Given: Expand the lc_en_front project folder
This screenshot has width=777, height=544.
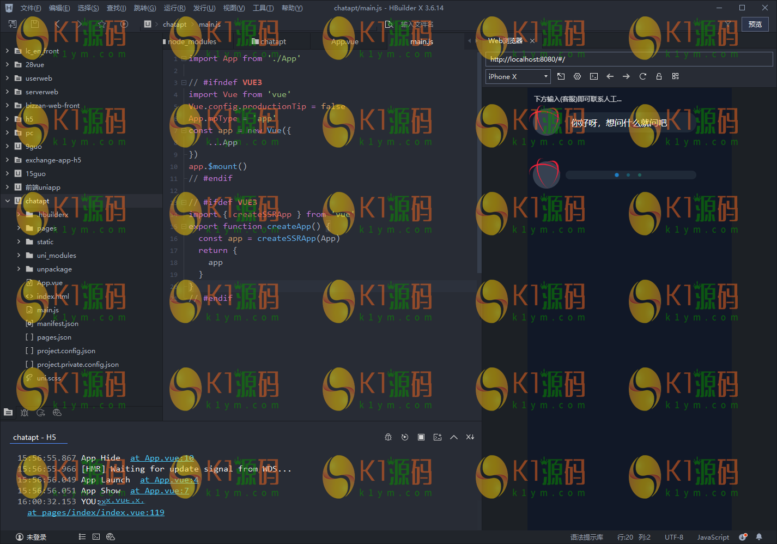Looking at the screenshot, I should click(x=8, y=51).
